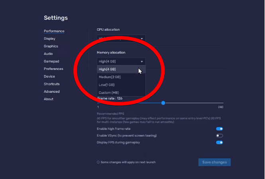Select Medium(2 GB) memory option
The image size is (265, 179).
pos(121,77)
